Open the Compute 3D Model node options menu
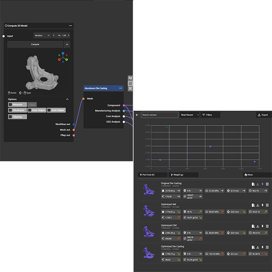 [70, 26]
